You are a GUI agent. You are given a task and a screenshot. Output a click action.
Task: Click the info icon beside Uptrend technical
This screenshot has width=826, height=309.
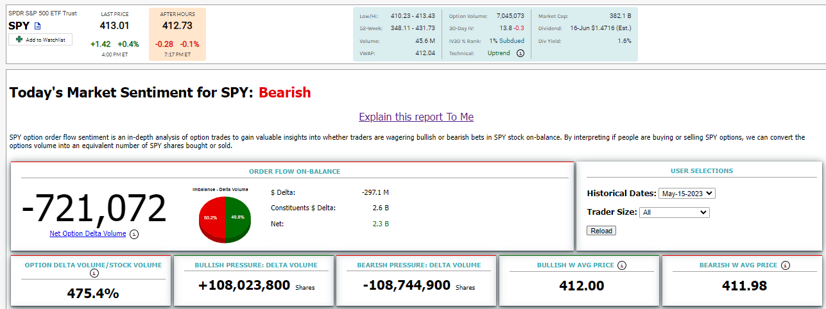521,53
